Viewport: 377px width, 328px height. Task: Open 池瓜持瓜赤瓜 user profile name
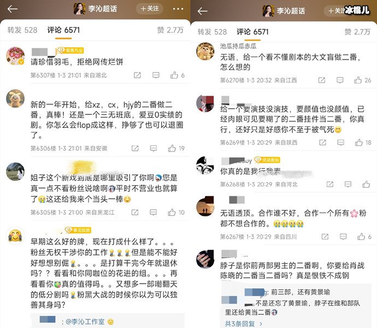point(238,46)
